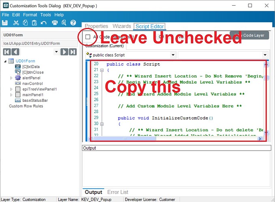Click Developer License: Customer status entry

[150, 200]
